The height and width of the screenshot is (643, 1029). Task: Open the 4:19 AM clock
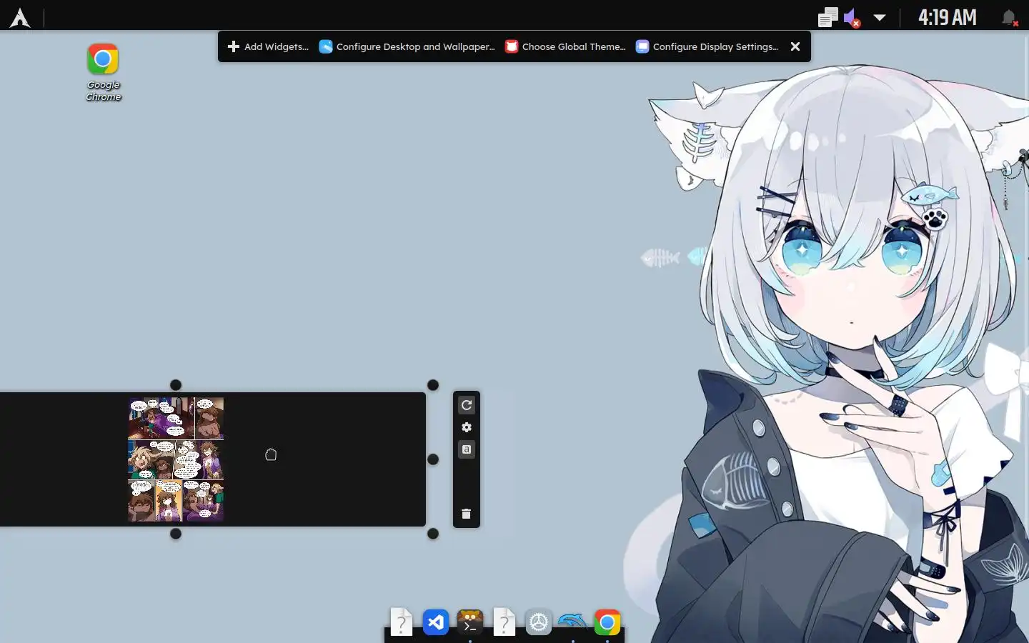point(947,18)
